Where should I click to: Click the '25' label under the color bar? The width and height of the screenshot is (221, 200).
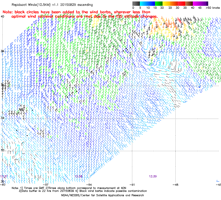click(x=170, y=8)
